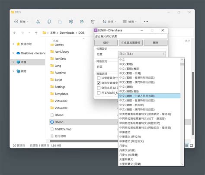Select first dropdown entry Chinese (中文)
This screenshot has height=175, width=205.
point(149,60)
